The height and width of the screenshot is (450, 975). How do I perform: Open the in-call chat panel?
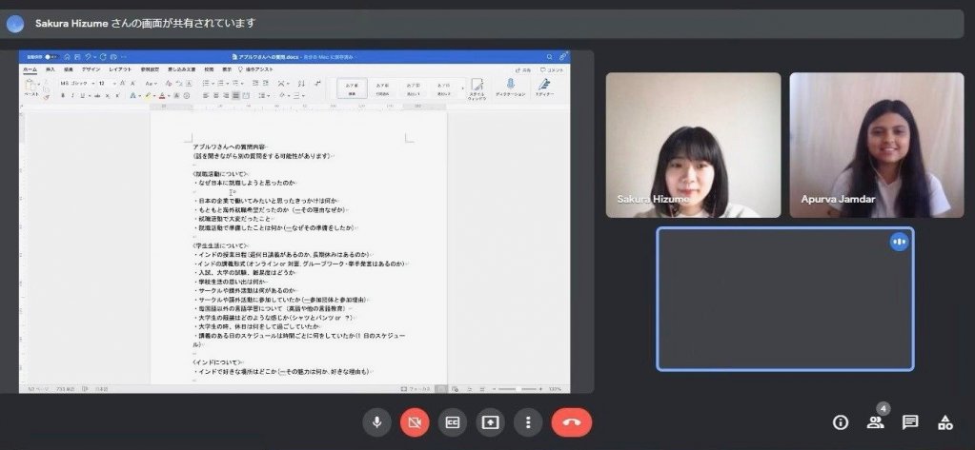pos(910,422)
